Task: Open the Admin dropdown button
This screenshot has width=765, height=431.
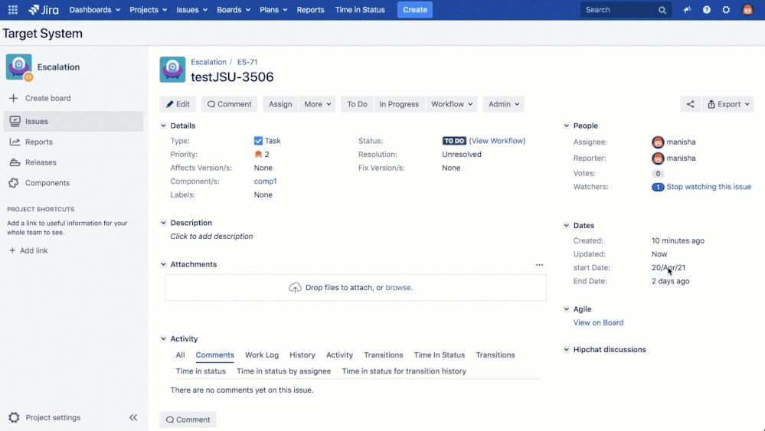Action: 504,104
